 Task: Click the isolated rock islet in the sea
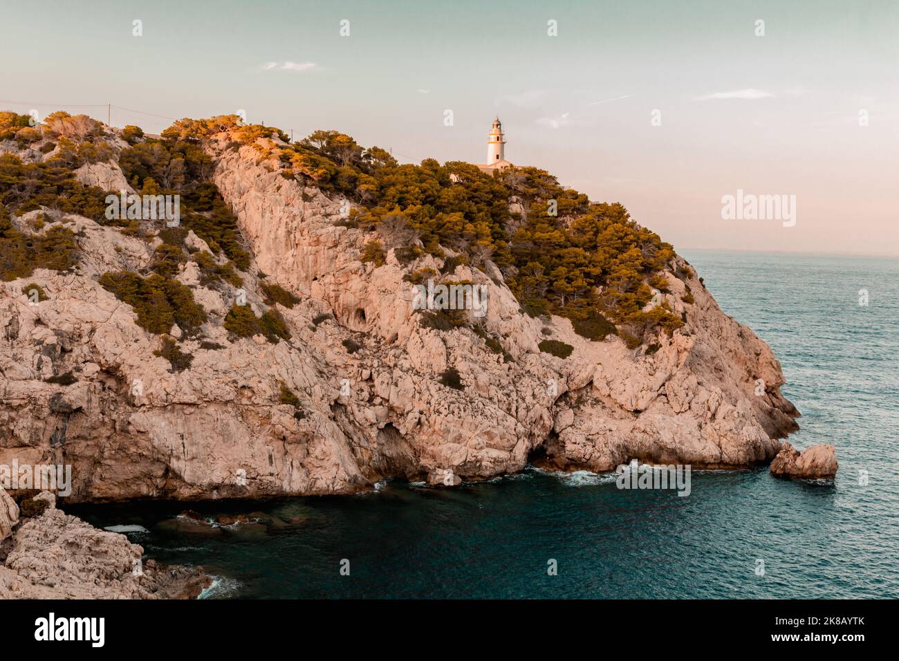pos(804,461)
